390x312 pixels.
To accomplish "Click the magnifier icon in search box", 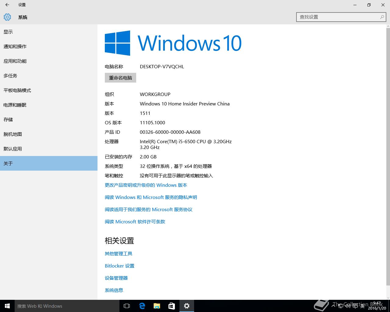I will 382,17.
